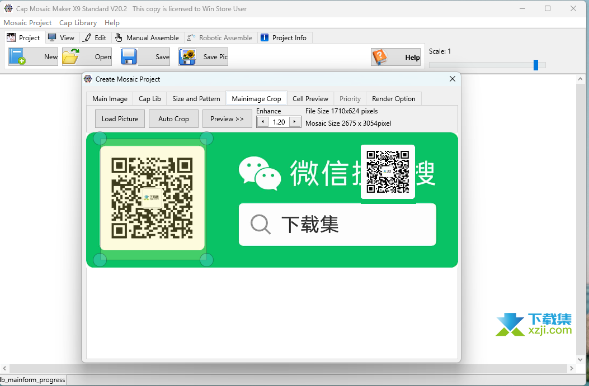Click the Priority tab
The height and width of the screenshot is (386, 589).
click(350, 99)
